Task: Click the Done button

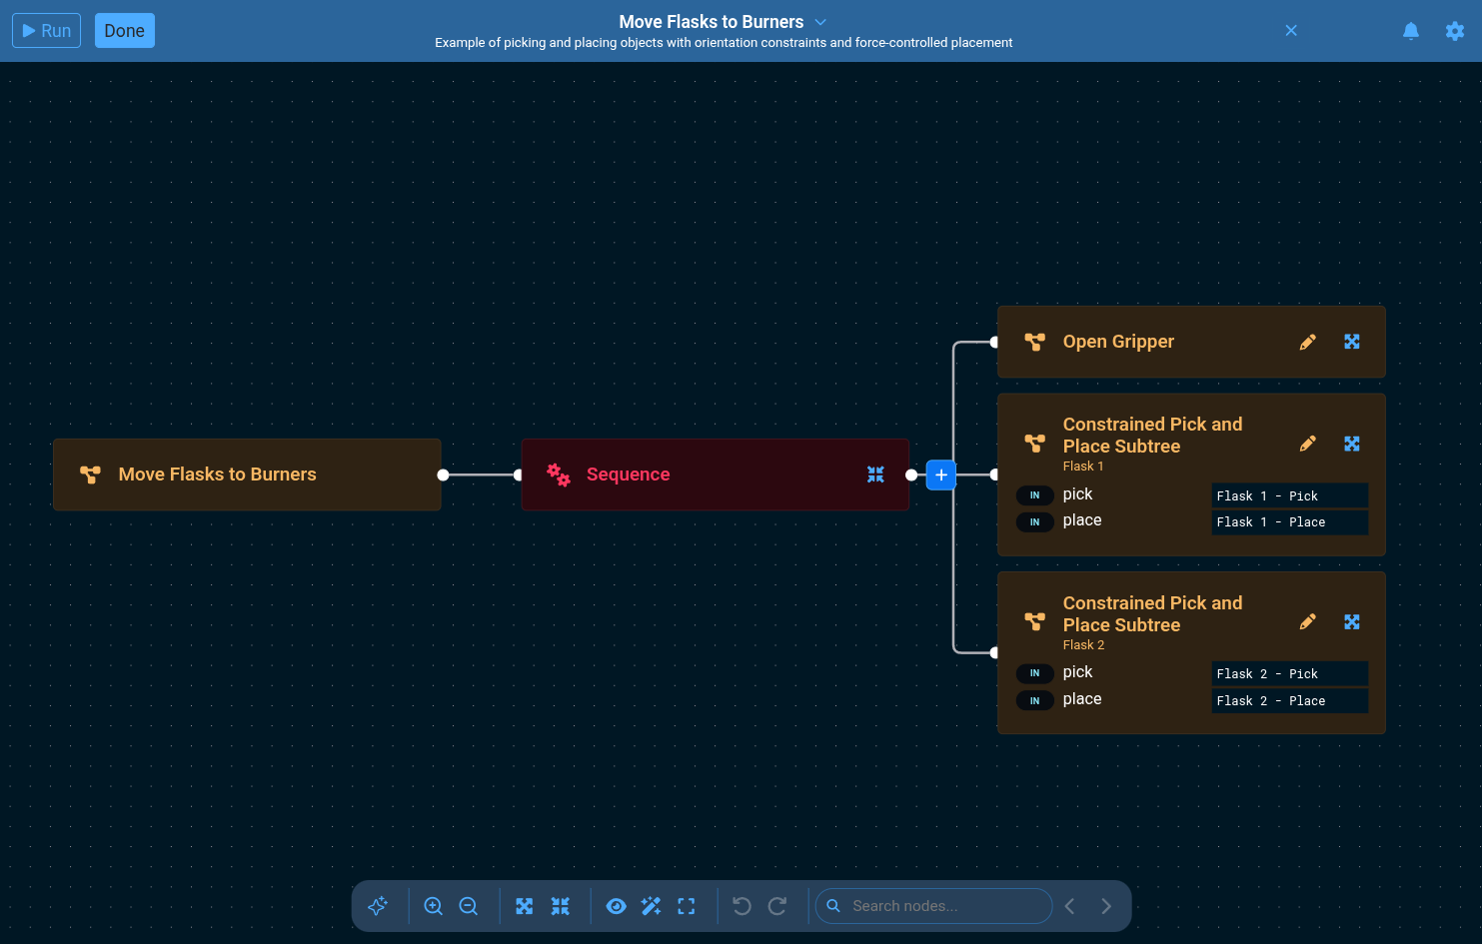Action: pos(125,31)
